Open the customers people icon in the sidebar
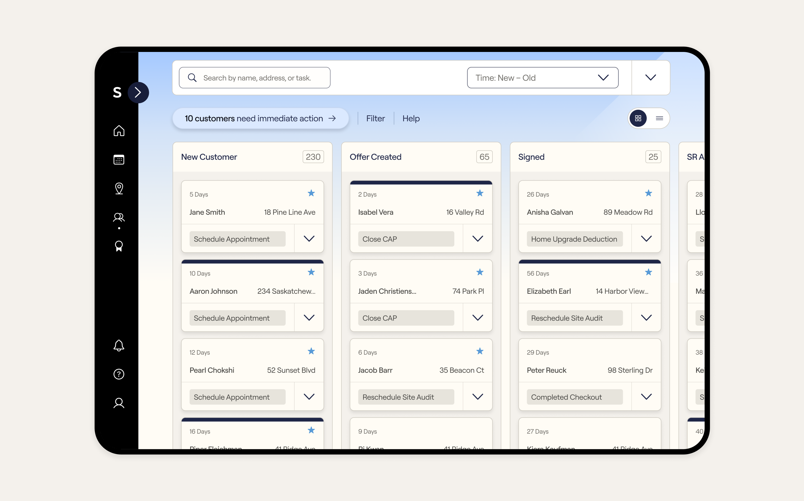This screenshot has width=804, height=501. pyautogui.click(x=119, y=217)
